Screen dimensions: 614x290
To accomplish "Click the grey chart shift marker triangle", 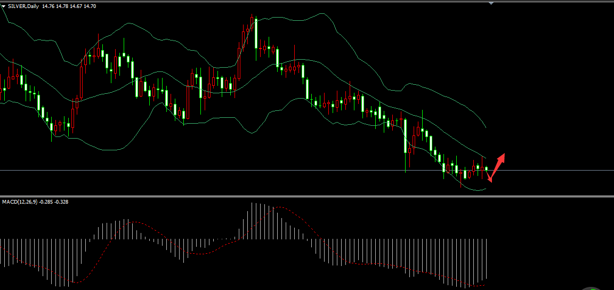I will click(491, 4).
